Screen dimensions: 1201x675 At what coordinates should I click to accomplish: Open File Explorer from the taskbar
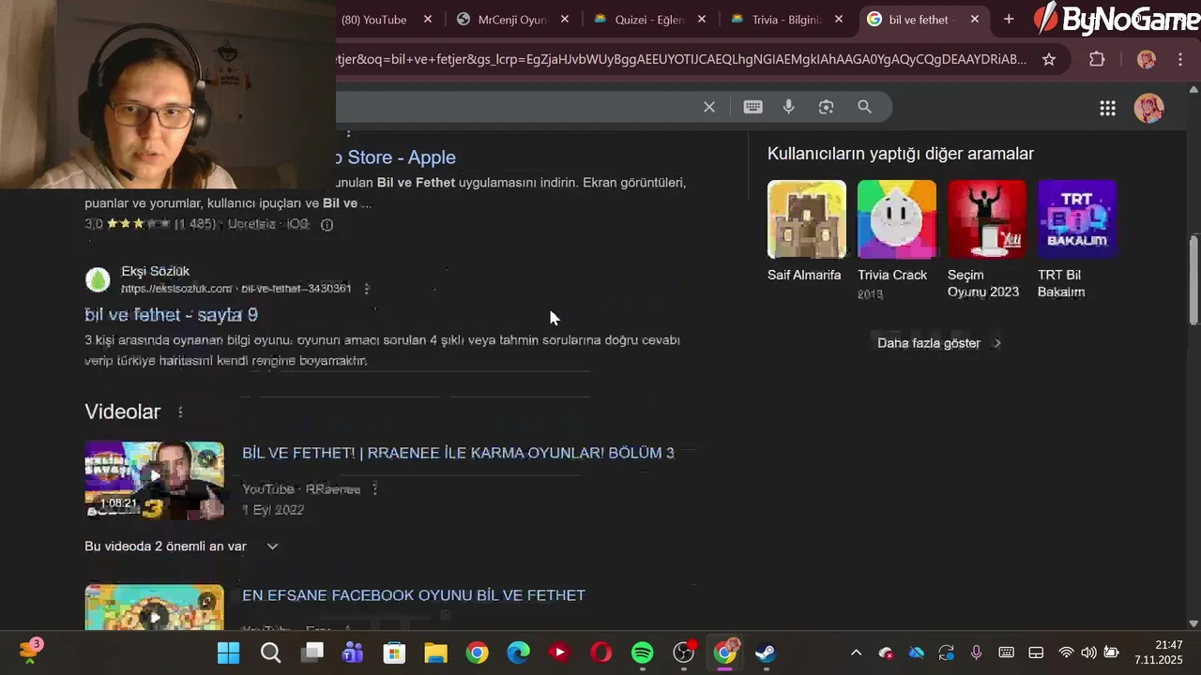tap(435, 652)
